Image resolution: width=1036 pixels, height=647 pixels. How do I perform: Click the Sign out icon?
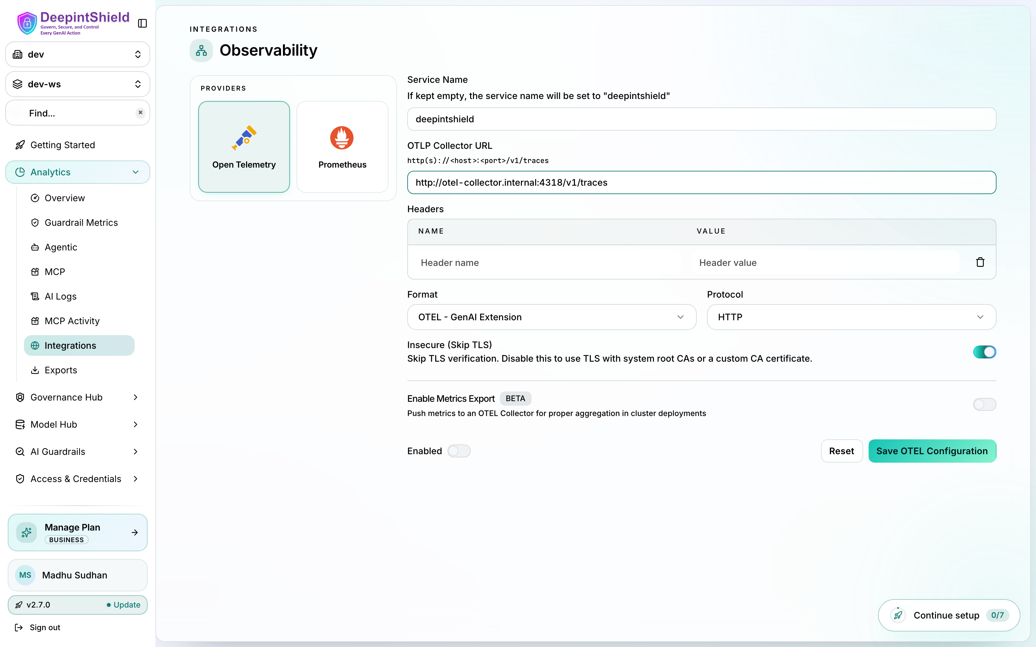click(x=19, y=627)
